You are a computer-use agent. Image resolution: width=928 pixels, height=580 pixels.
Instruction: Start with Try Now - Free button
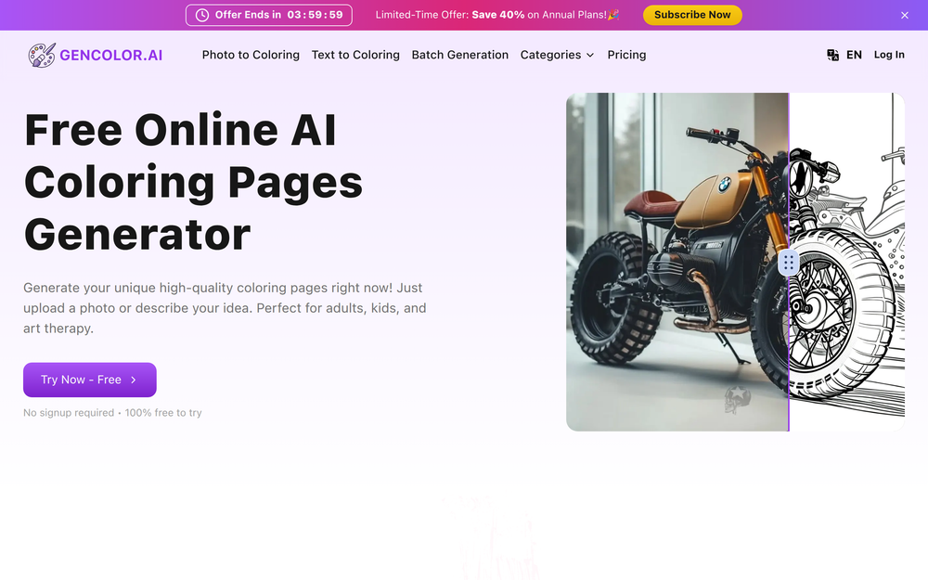tap(89, 380)
